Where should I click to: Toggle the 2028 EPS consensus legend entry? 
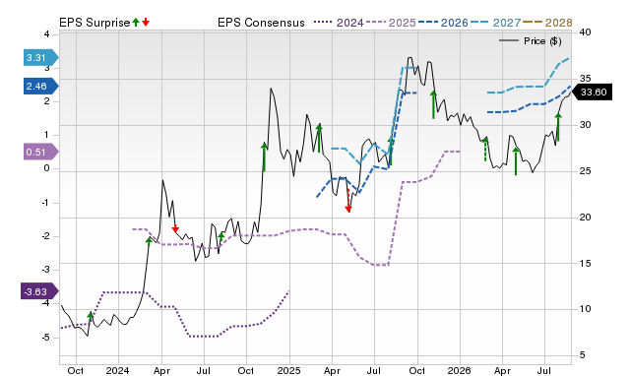pos(547,23)
